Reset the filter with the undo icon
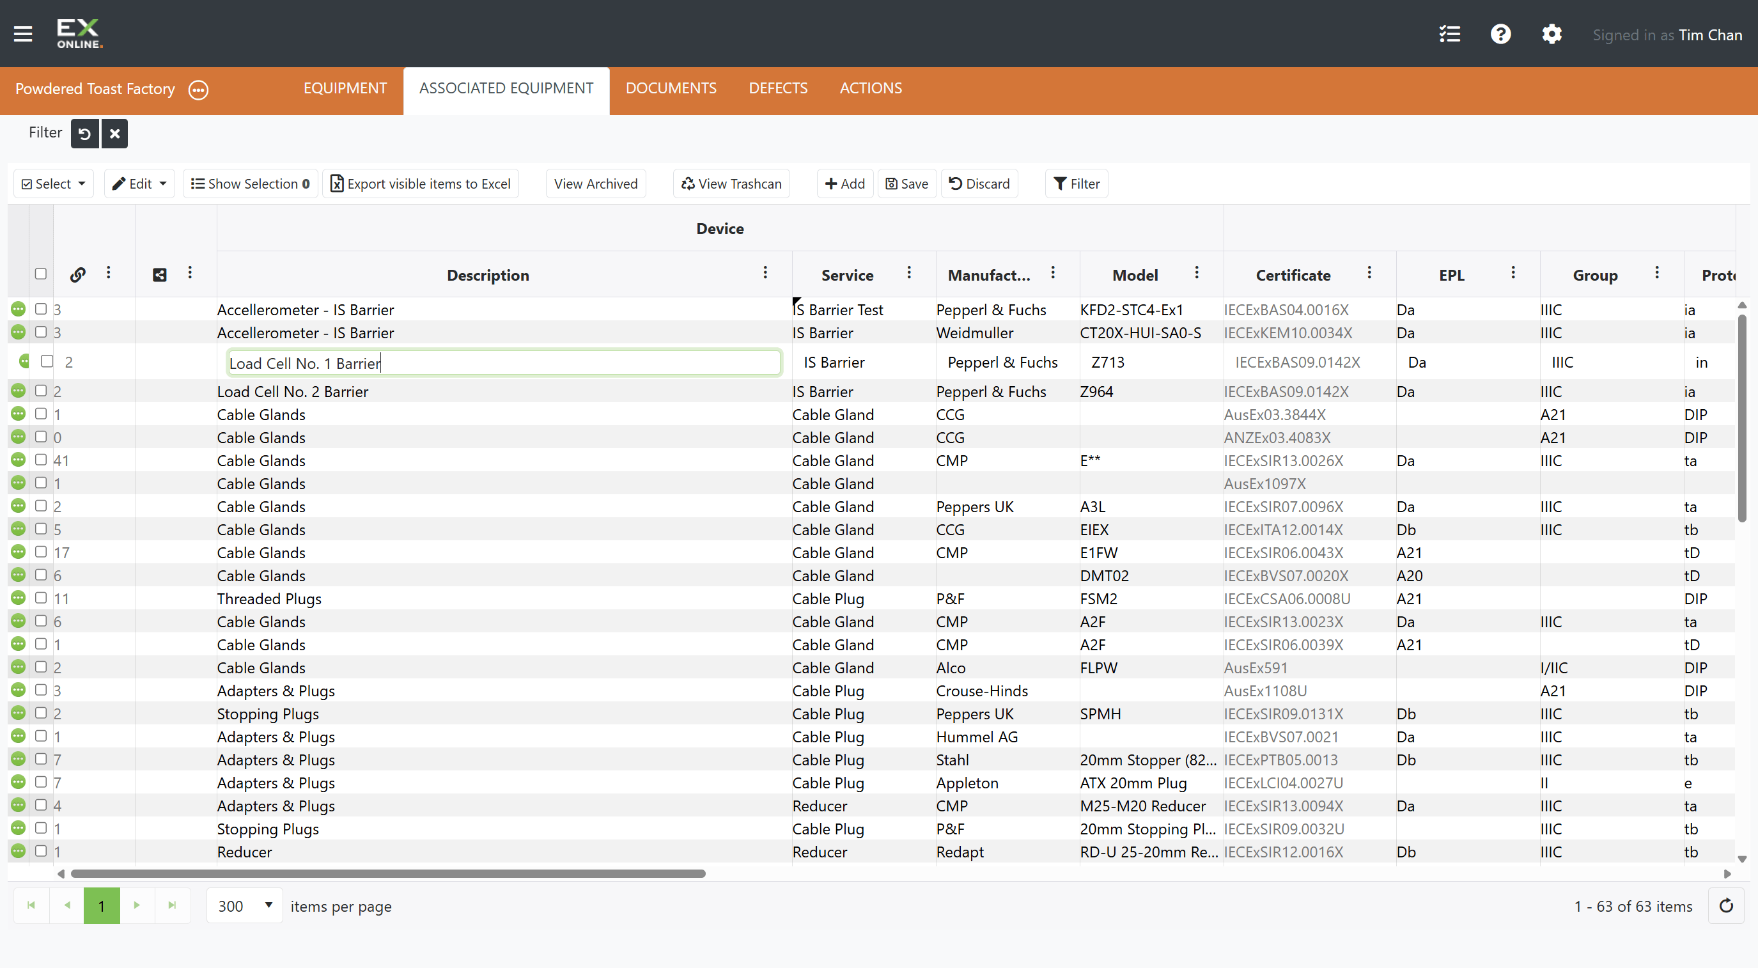 click(84, 133)
